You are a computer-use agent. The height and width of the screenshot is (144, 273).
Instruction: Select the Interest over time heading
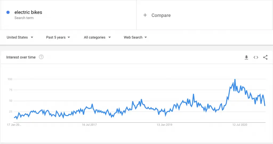coord(21,57)
